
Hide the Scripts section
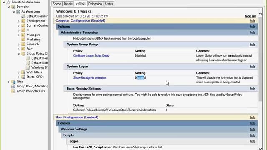(252, 135)
